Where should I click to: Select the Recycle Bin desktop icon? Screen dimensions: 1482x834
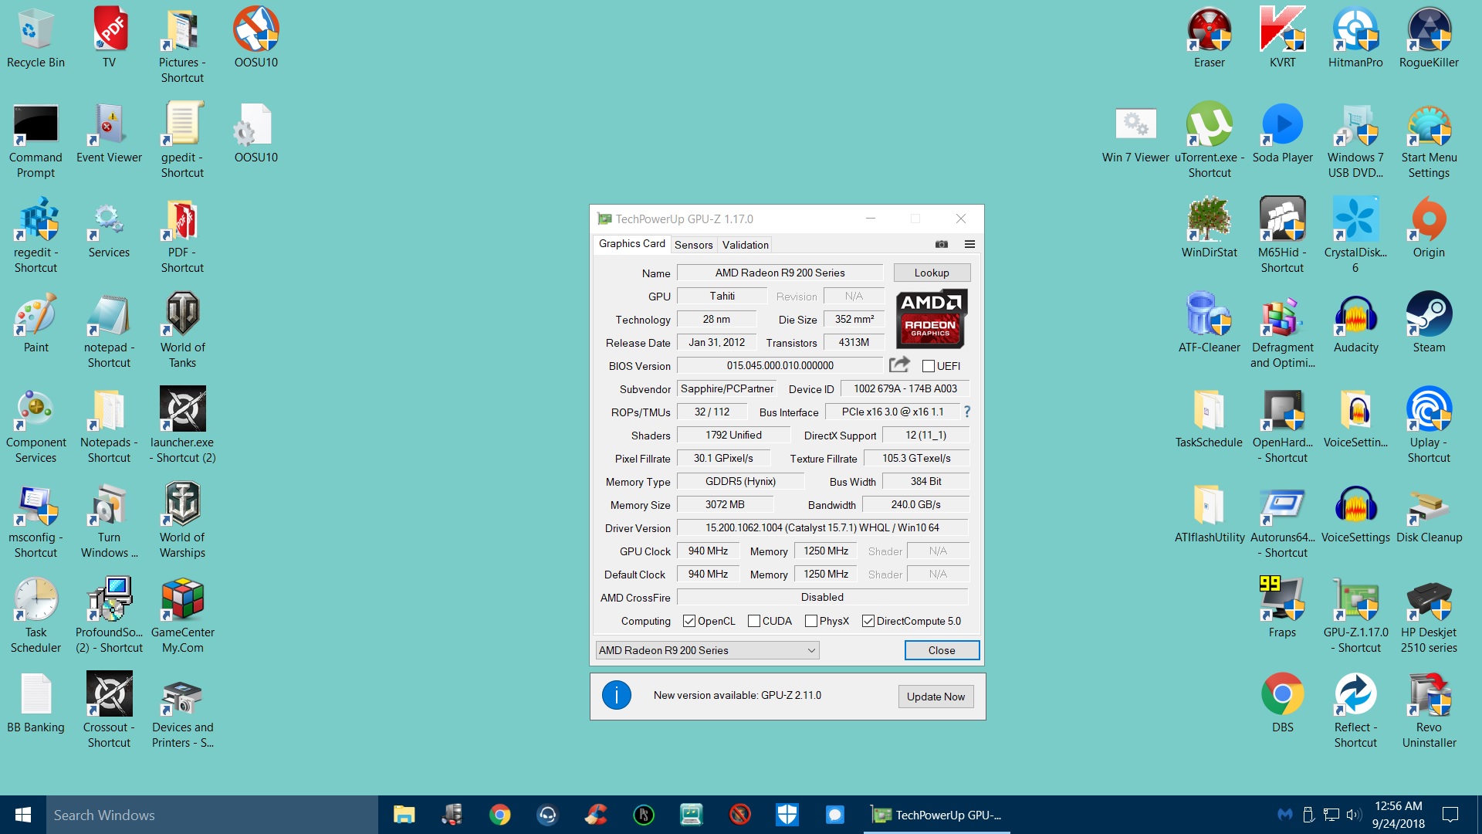[36, 37]
